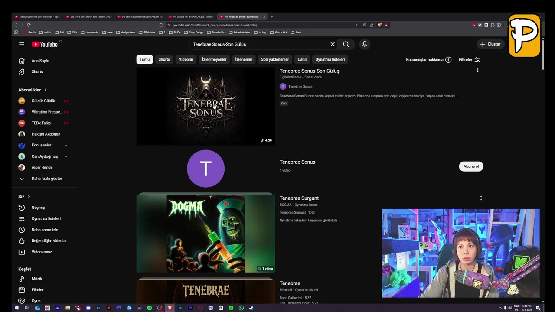Select the Son yüklenenler filter chip
The height and width of the screenshot is (312, 555).
(275, 59)
